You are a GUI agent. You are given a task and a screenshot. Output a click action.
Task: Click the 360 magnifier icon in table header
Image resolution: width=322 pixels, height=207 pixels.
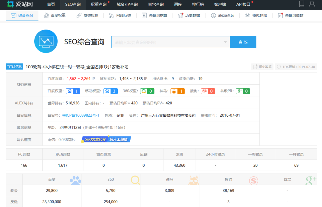pyautogui.click(x=135, y=180)
